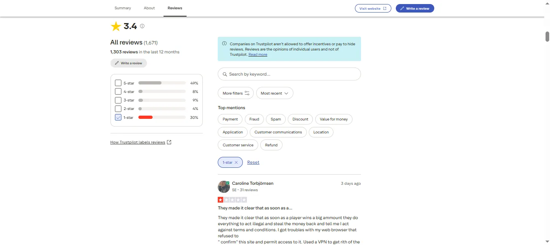
Task: Click the 30% value in the 1-star row
Action: 194,118
